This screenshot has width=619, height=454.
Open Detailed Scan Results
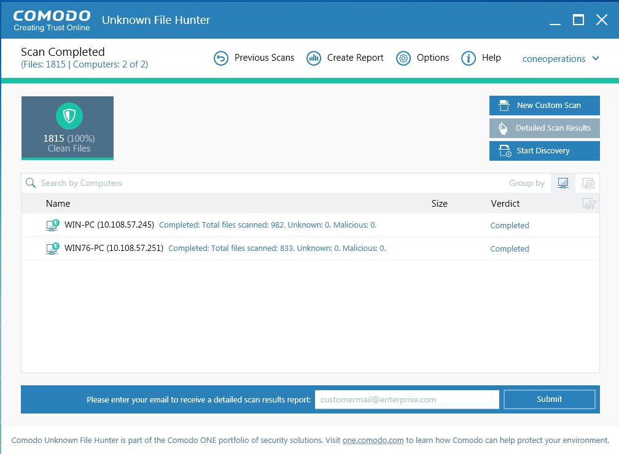(x=544, y=128)
